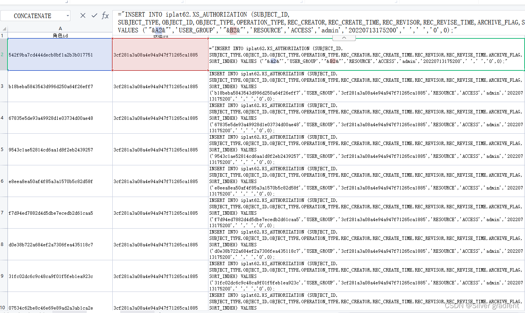The height and width of the screenshot is (313, 525).
Task: Click the select-all corner of the sheet
Action: pos(4,29)
